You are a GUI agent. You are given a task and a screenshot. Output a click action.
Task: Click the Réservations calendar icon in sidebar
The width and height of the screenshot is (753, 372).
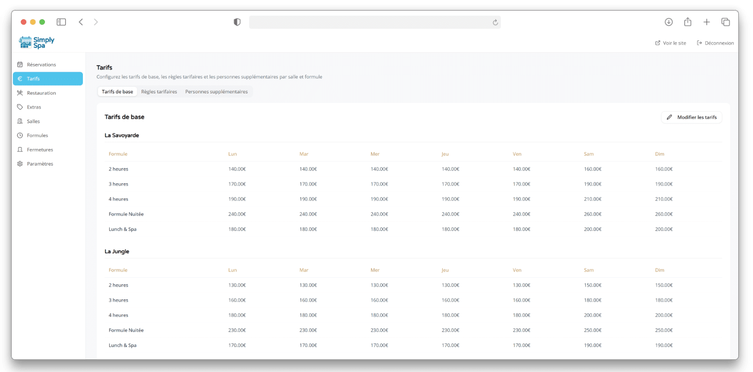(20, 65)
